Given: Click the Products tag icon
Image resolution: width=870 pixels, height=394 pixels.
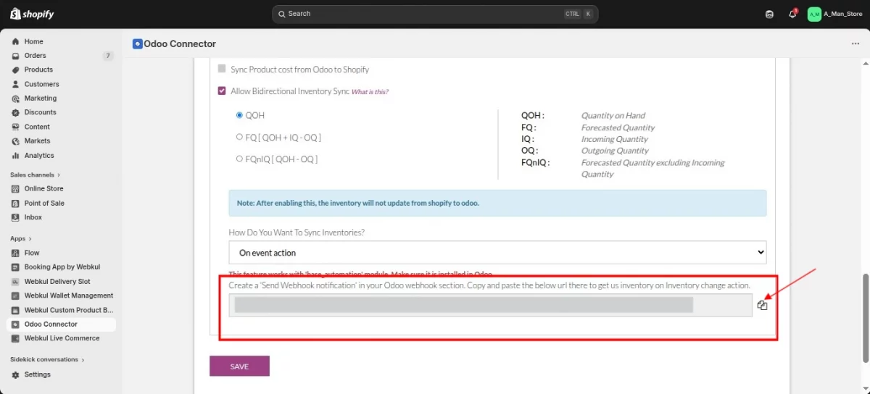Looking at the screenshot, I should 16,70.
